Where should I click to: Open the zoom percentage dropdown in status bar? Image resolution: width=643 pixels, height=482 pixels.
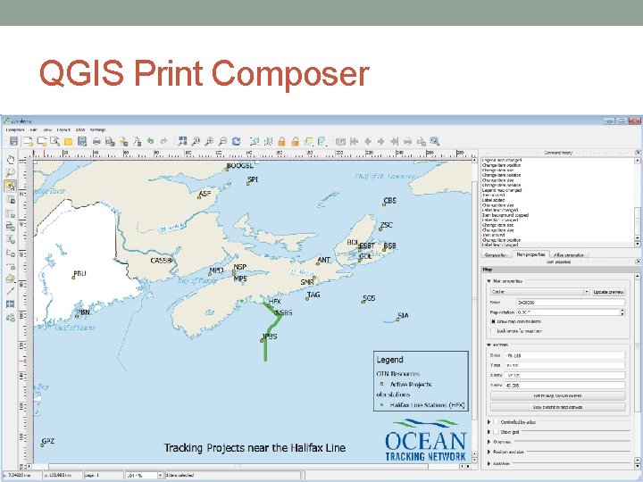coord(161,476)
